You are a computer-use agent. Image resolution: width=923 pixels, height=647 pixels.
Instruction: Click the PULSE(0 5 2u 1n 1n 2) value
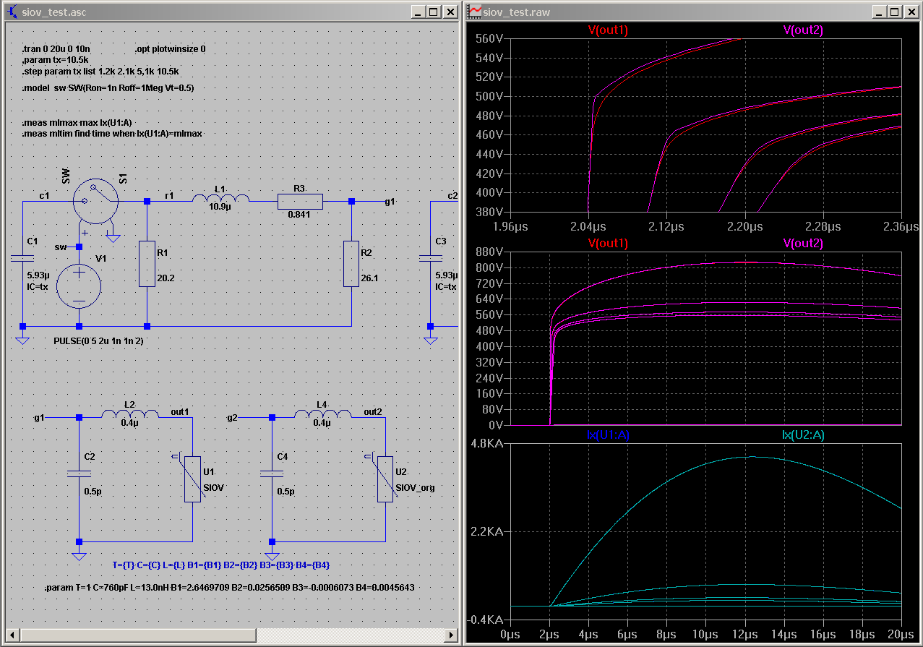[98, 340]
